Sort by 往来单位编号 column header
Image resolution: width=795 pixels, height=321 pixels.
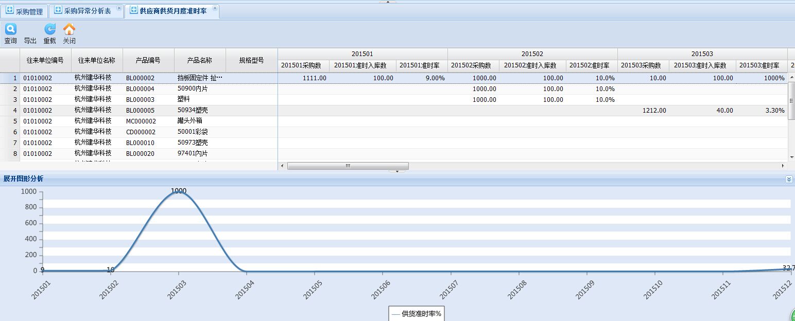(45, 60)
